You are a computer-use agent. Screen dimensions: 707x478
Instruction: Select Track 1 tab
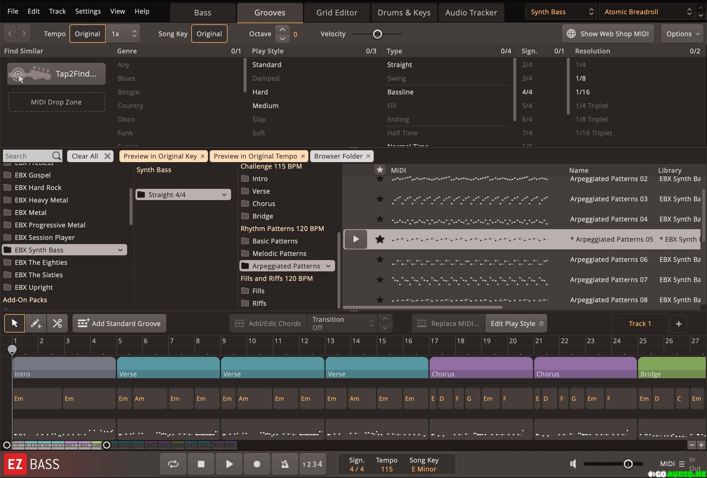tap(640, 324)
